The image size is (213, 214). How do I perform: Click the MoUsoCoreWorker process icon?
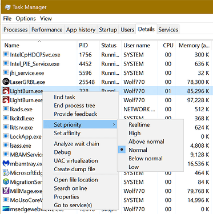click(6, 200)
